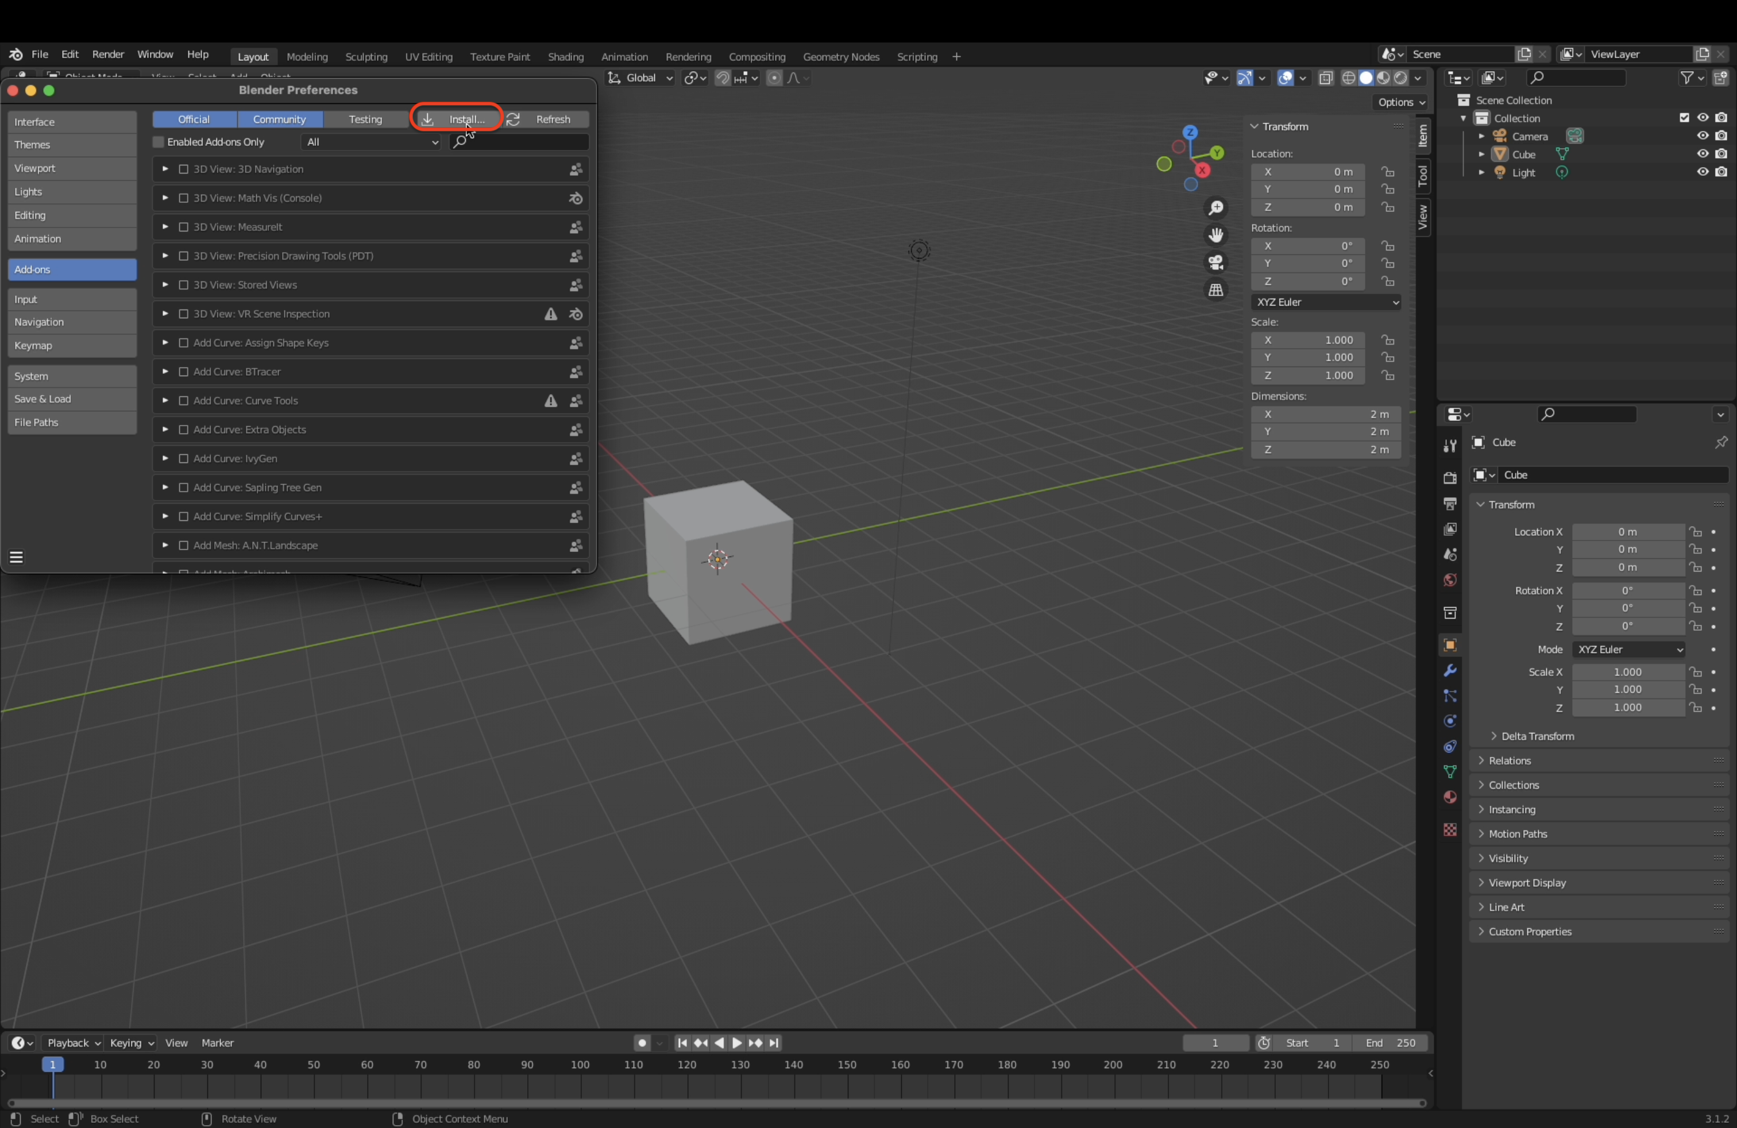Open the Texture properties tab icon
The height and width of the screenshot is (1128, 1737).
pyautogui.click(x=1450, y=829)
